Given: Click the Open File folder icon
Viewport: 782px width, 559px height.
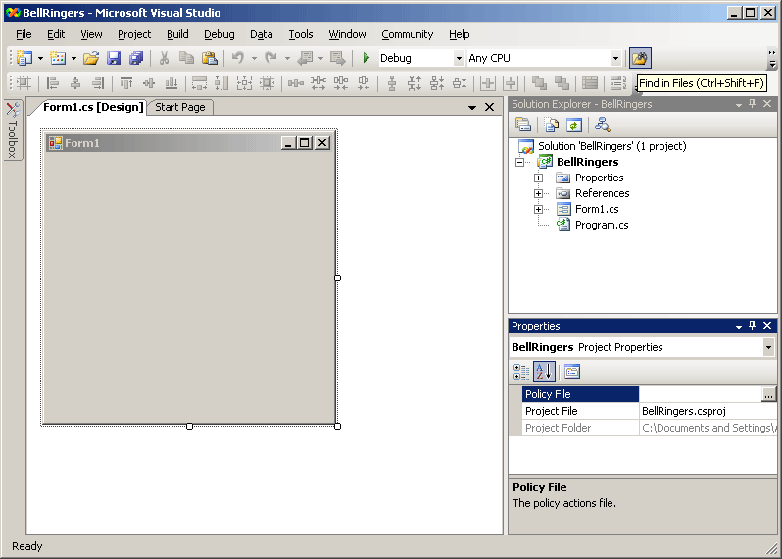Looking at the screenshot, I should click(91, 58).
